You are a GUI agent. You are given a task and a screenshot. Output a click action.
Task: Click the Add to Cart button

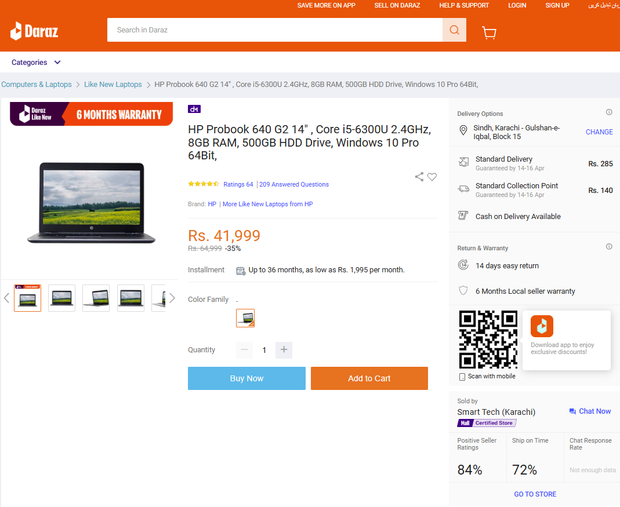[x=369, y=378]
